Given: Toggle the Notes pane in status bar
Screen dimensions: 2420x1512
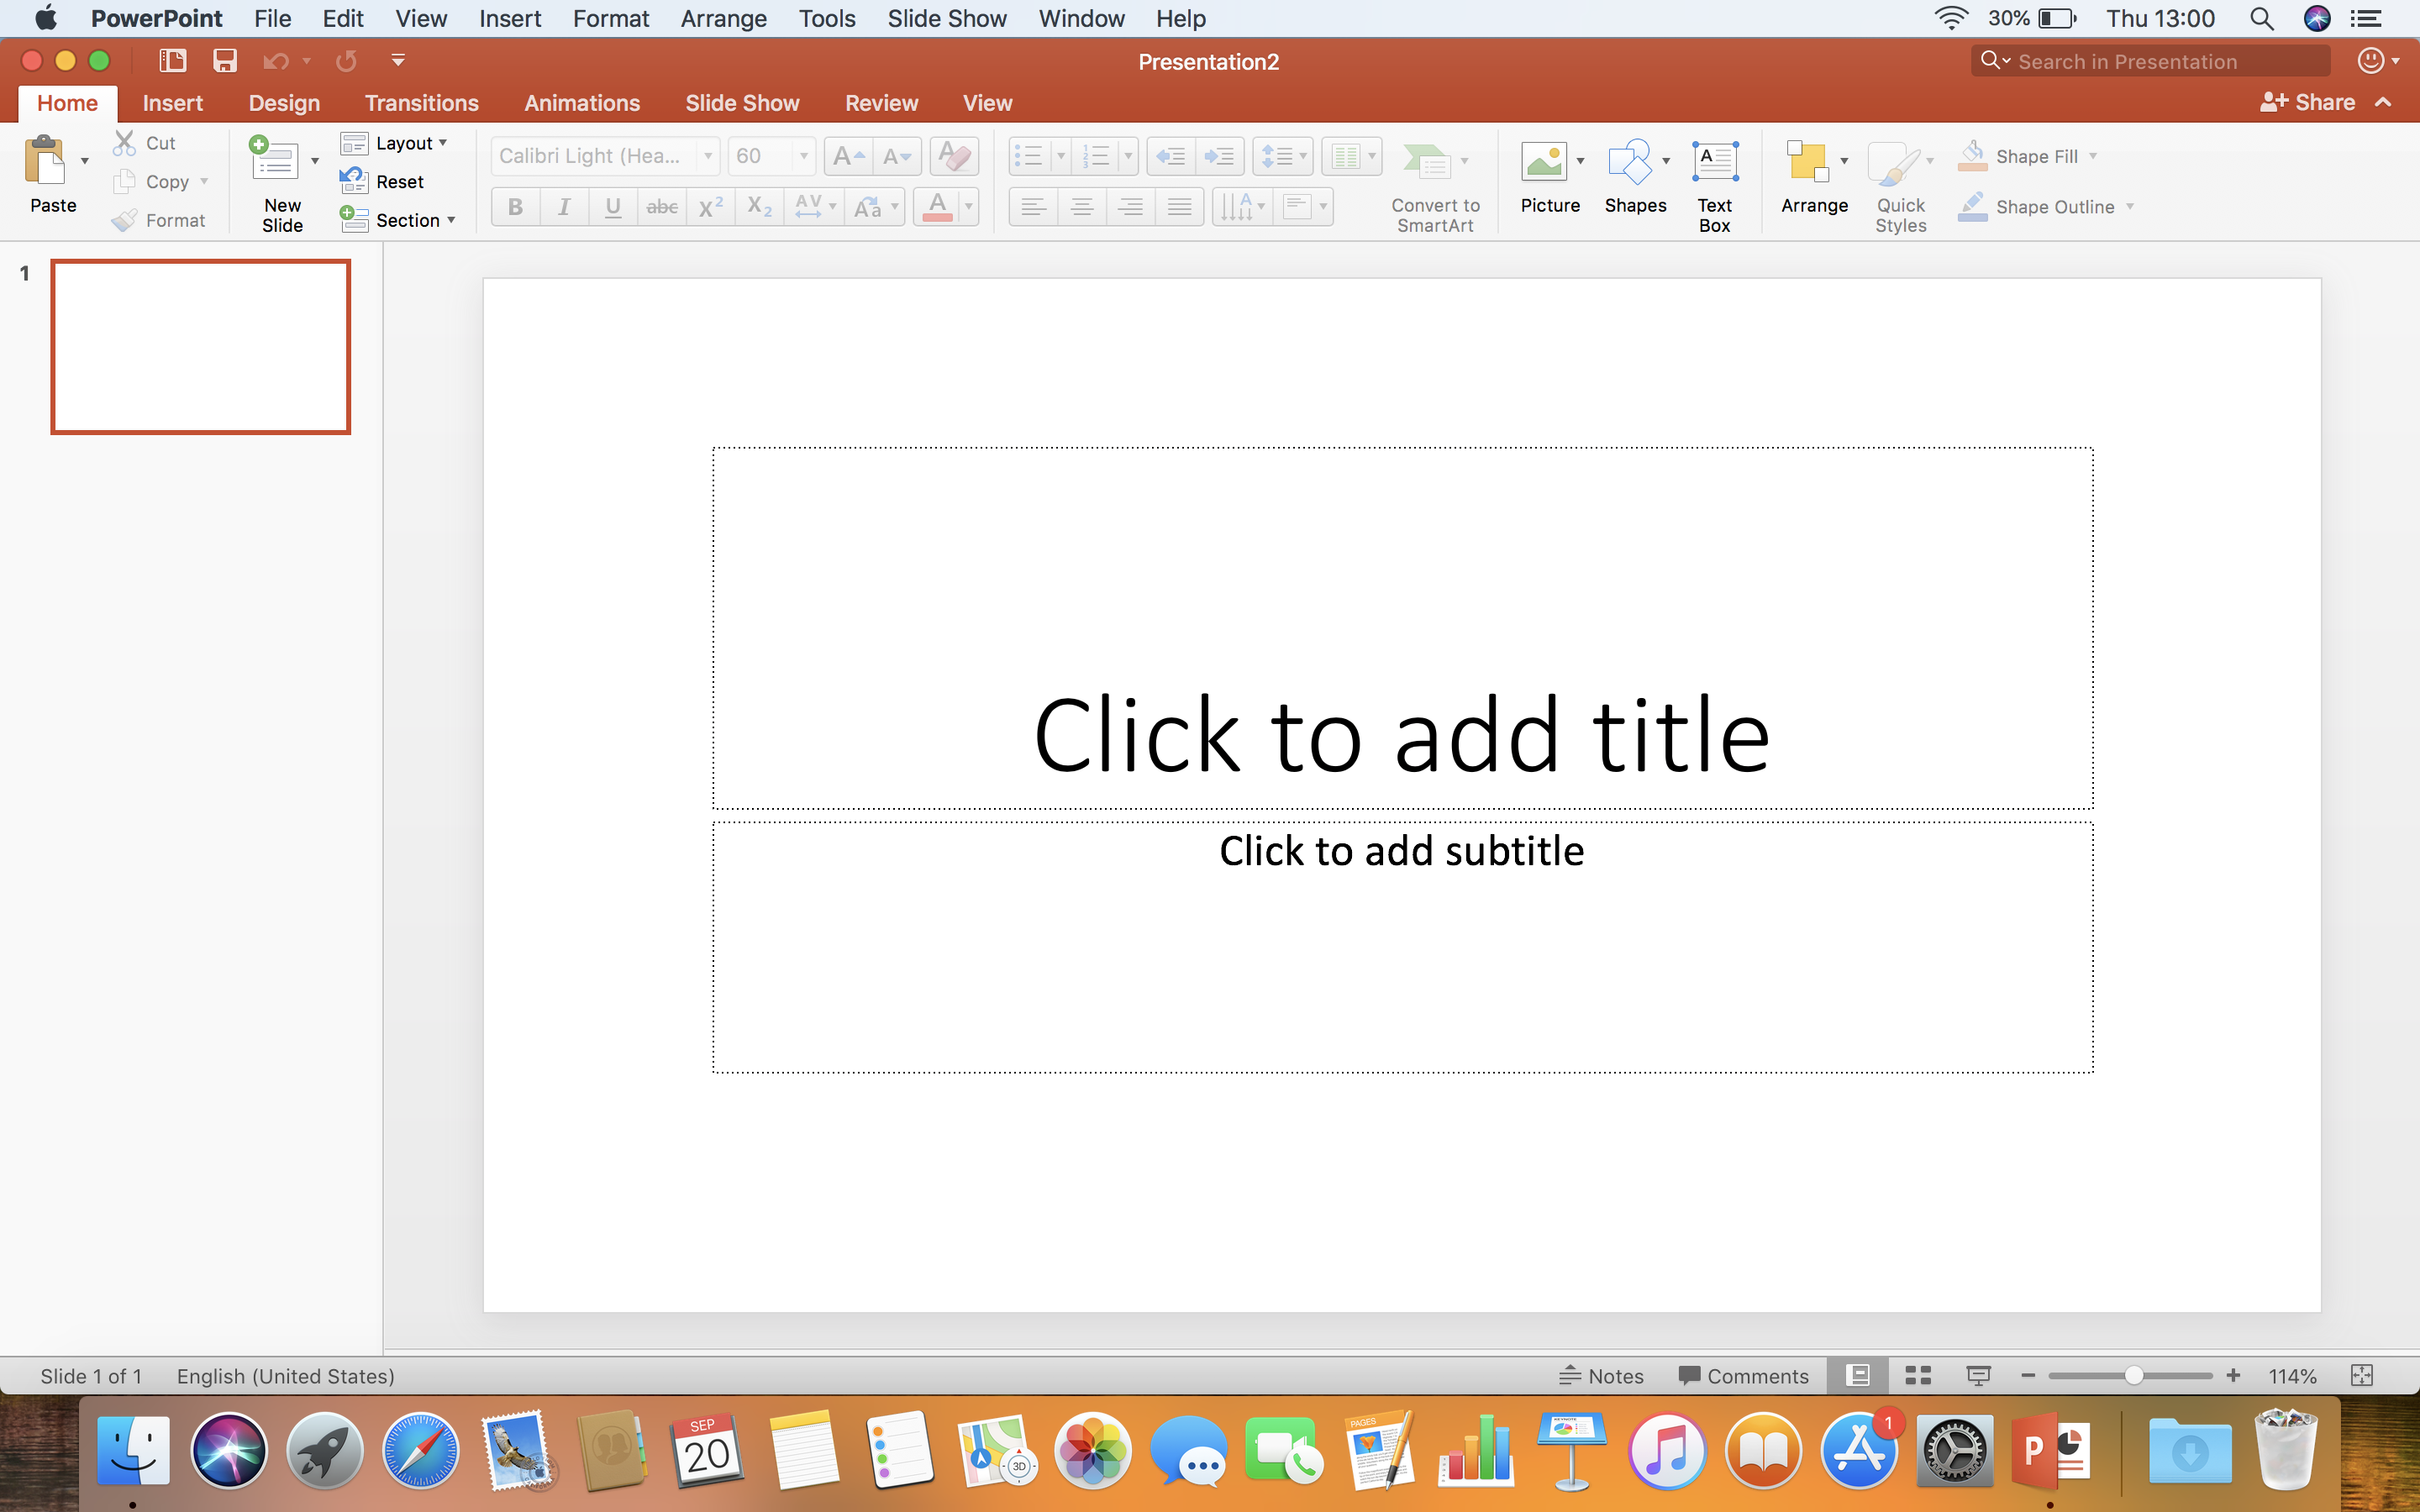Looking at the screenshot, I should pyautogui.click(x=1601, y=1376).
